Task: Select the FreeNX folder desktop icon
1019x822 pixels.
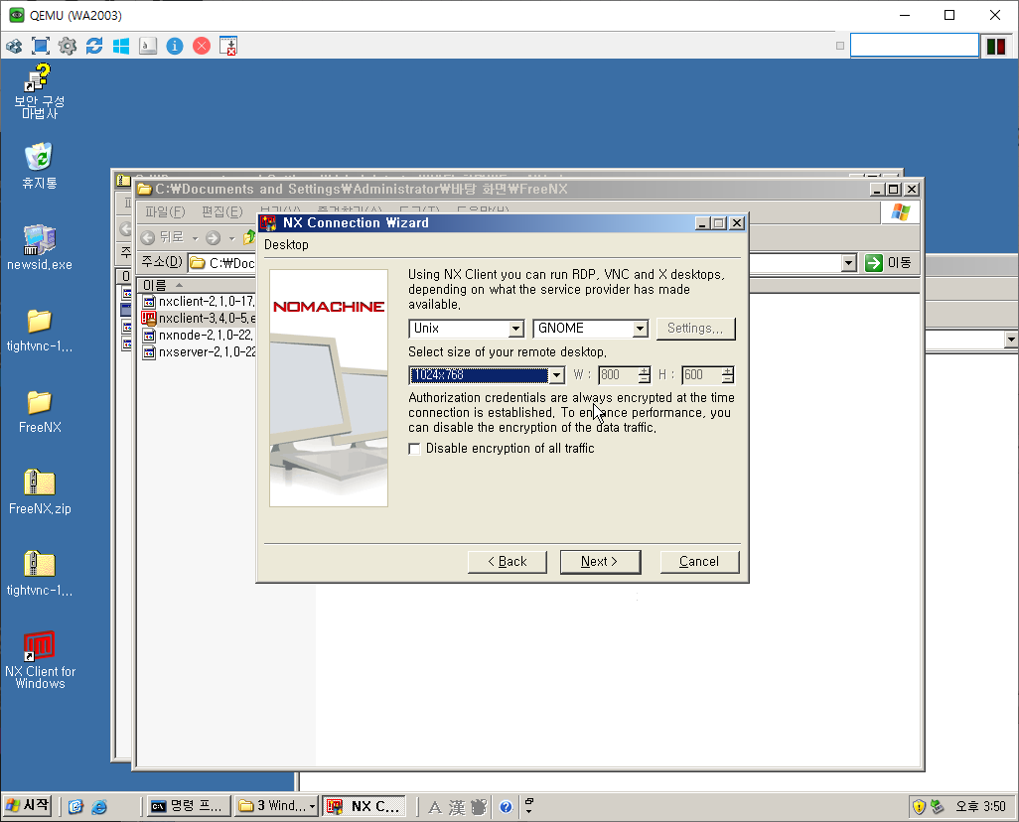Action: pyautogui.click(x=40, y=411)
